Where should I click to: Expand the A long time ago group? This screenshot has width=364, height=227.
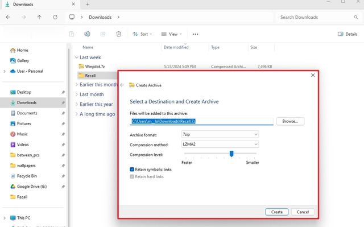(x=76, y=114)
